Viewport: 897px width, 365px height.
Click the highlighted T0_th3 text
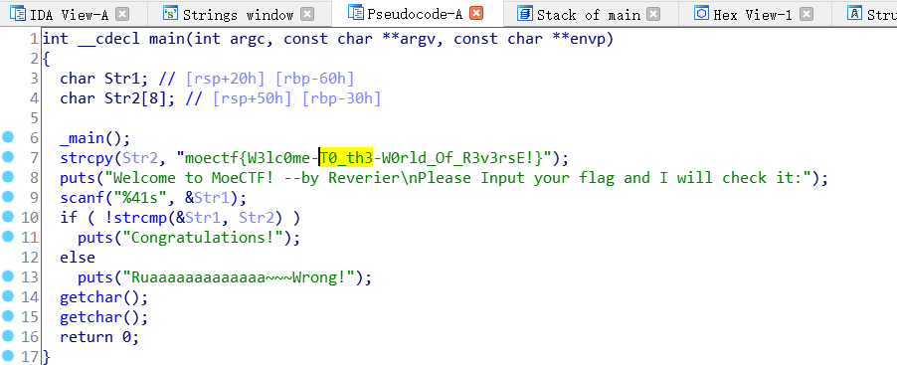click(346, 157)
